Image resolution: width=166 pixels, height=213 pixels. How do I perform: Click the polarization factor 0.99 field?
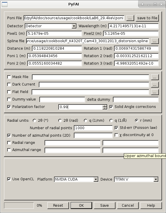(x=80, y=107)
